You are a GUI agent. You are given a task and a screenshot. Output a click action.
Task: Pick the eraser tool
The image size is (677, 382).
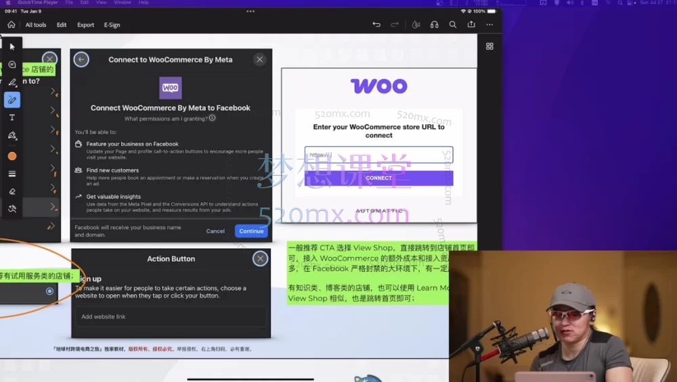pyautogui.click(x=12, y=191)
